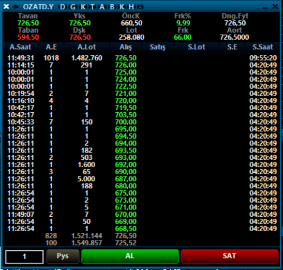Click the Frk% value 9,99

pos(183,23)
